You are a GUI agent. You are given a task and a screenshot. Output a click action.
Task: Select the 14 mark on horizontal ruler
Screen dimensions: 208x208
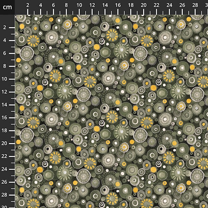click(105, 5)
